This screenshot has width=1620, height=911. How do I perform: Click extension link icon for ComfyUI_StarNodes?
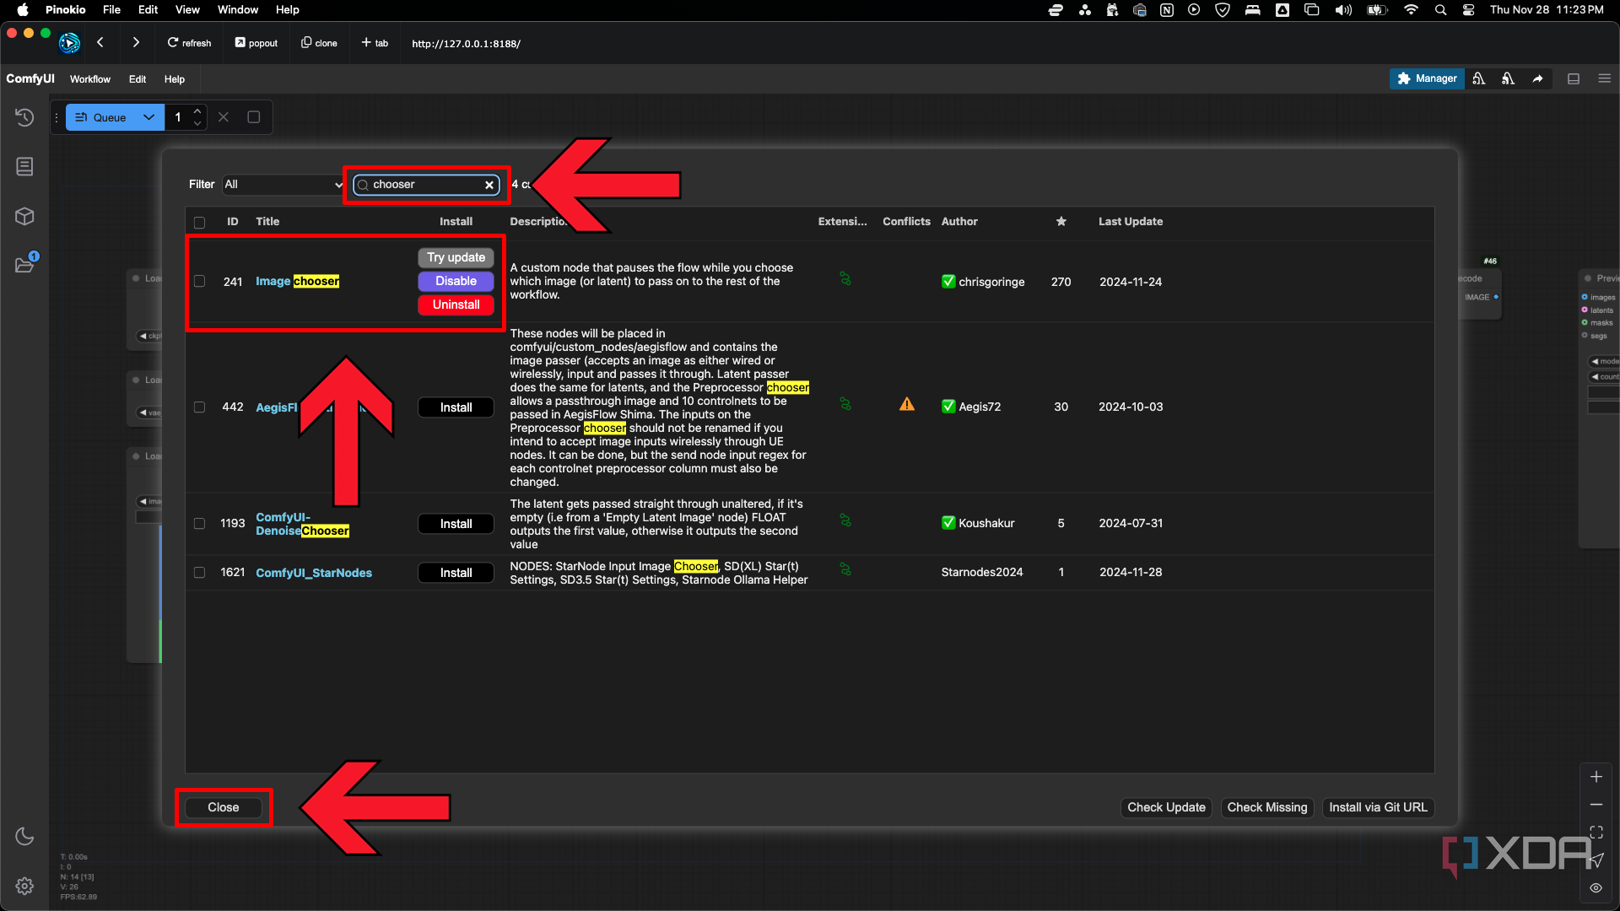coord(845,570)
